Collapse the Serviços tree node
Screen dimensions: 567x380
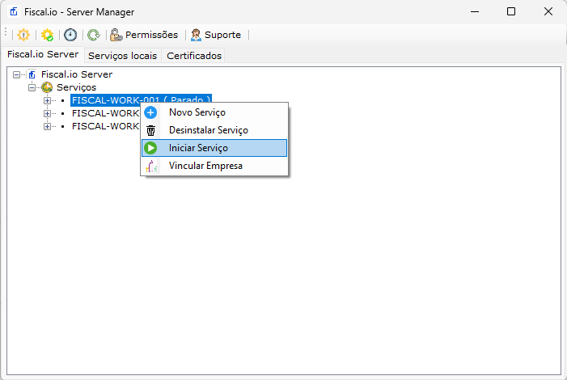coord(32,87)
